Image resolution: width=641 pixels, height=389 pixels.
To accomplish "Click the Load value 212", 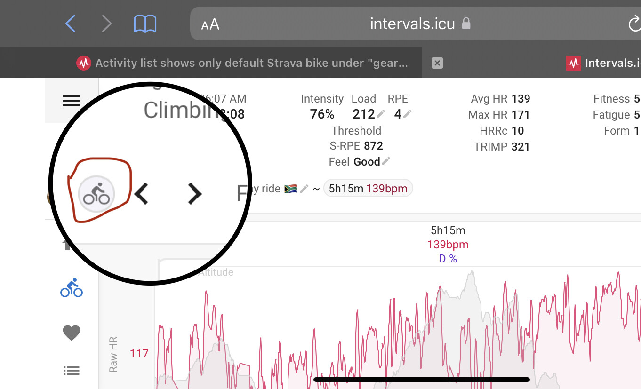I will point(363,114).
